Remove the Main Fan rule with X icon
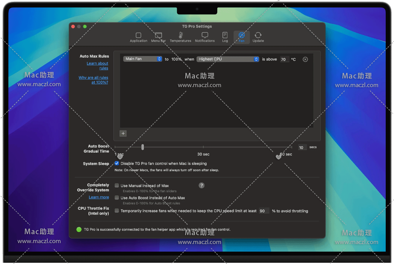 pyautogui.click(x=305, y=59)
